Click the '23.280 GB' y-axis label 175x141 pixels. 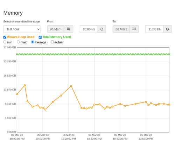point(10,62)
